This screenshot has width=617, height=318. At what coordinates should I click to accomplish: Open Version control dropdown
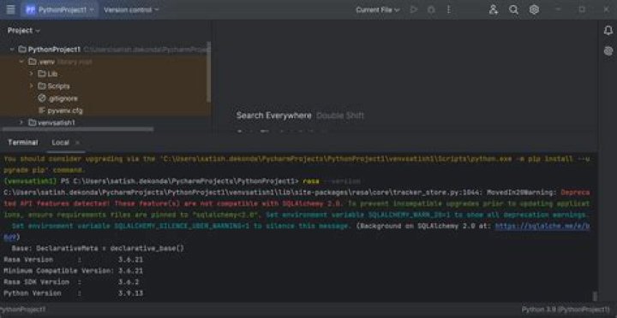pos(131,9)
